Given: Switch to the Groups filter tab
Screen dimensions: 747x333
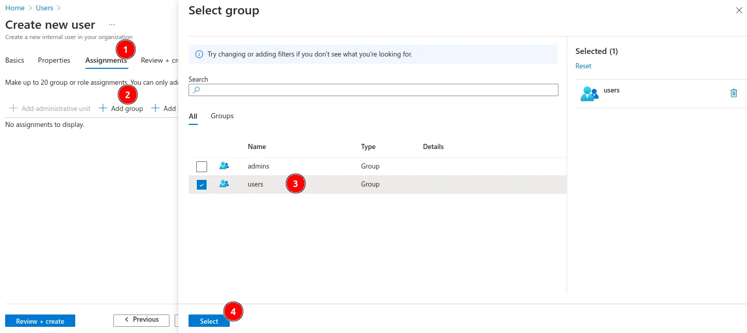Looking at the screenshot, I should (222, 116).
